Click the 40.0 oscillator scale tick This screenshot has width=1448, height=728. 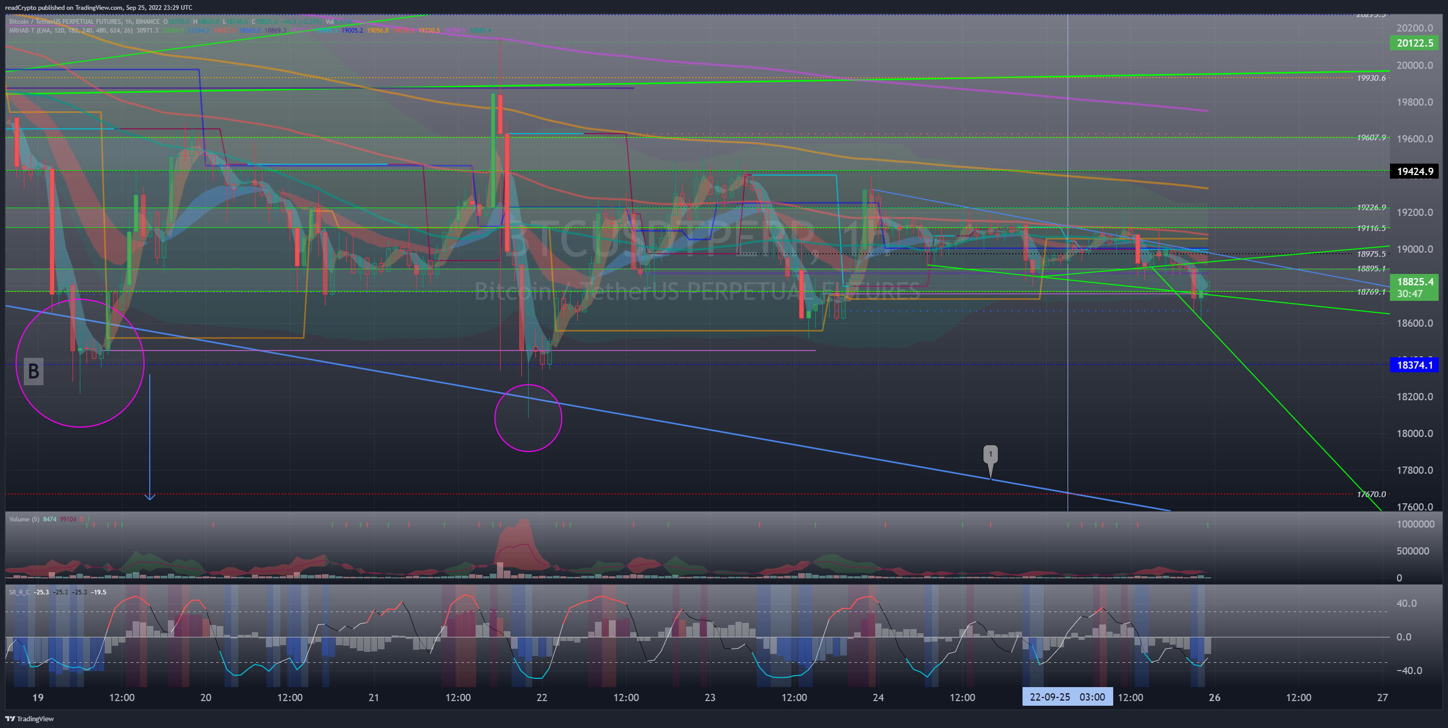click(1407, 603)
